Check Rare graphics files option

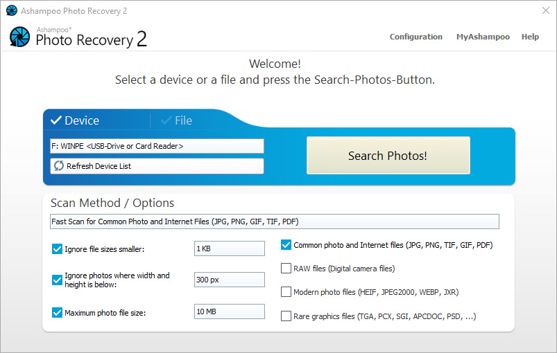click(x=286, y=316)
